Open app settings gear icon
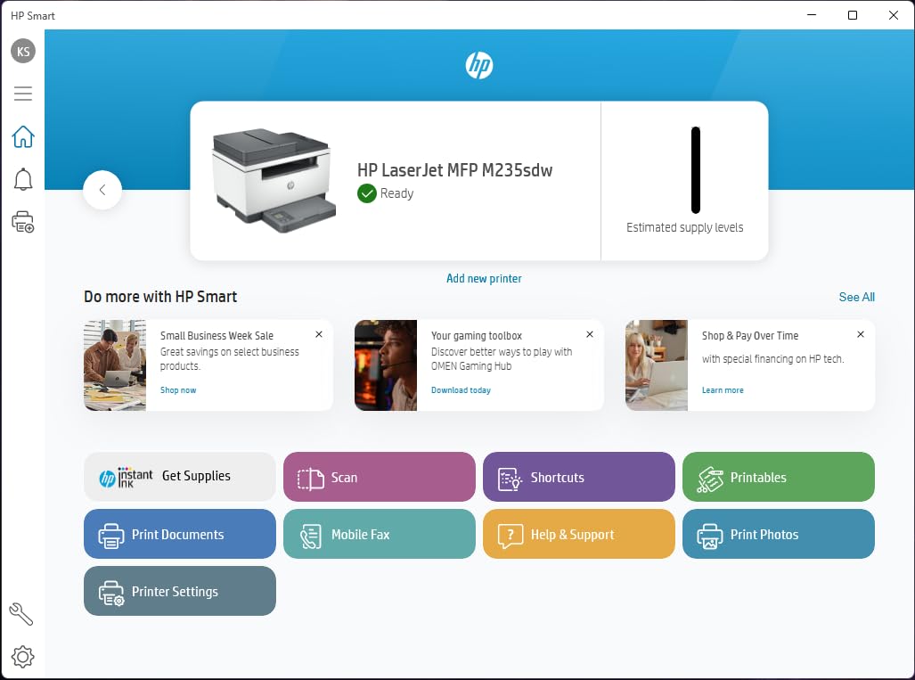Screen dimensions: 915x680 coord(23,657)
